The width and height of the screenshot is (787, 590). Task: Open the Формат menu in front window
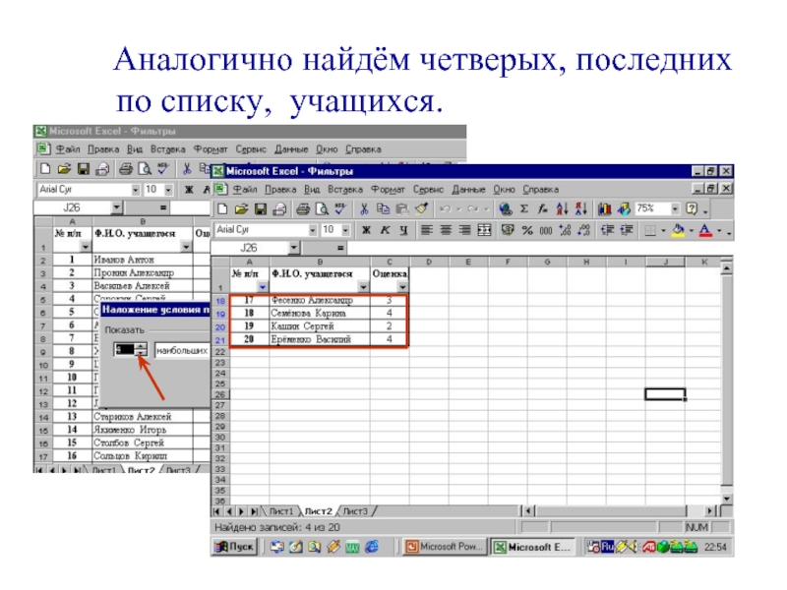(x=388, y=190)
